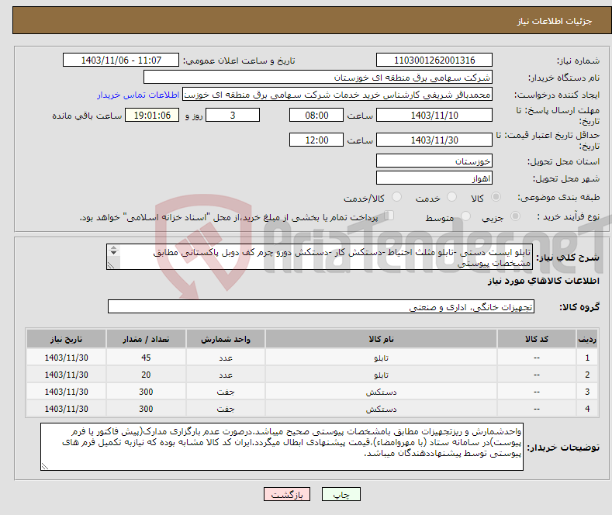The width and height of the screenshot is (612, 515).
Task: Click unit عدد in row 1
Action: 226,358
